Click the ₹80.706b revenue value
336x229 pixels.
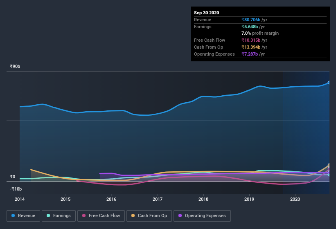251,20
